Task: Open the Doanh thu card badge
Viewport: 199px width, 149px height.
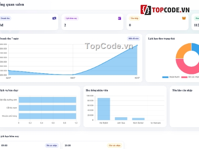Action: (x=5, y=18)
